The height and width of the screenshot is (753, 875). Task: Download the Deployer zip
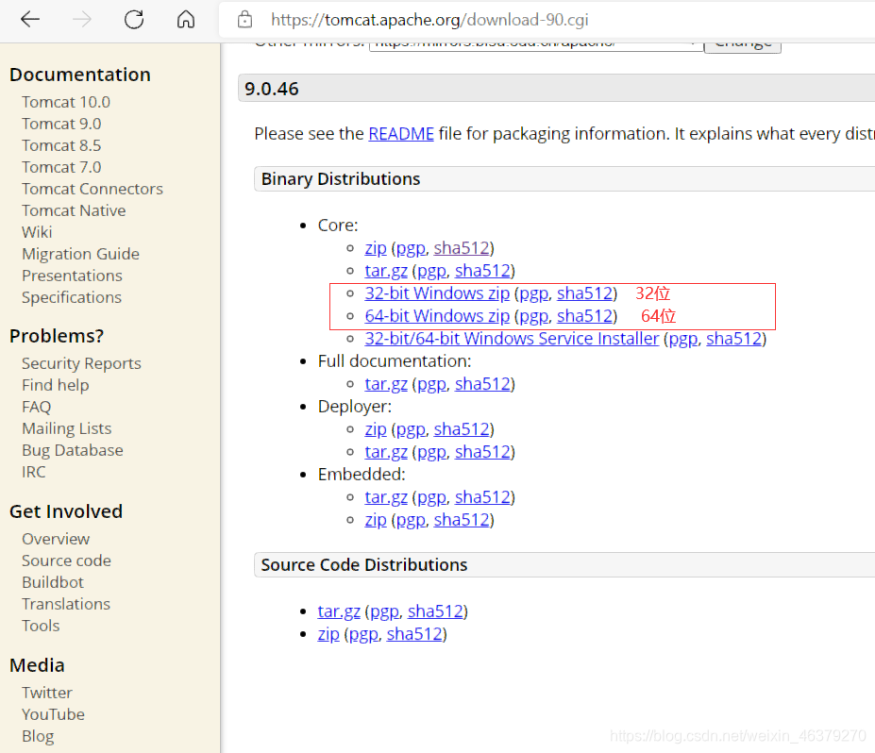click(376, 429)
